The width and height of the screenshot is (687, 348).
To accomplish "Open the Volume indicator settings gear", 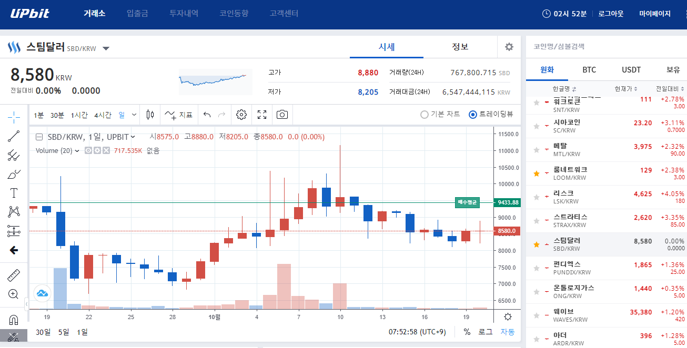I will pyautogui.click(x=97, y=150).
